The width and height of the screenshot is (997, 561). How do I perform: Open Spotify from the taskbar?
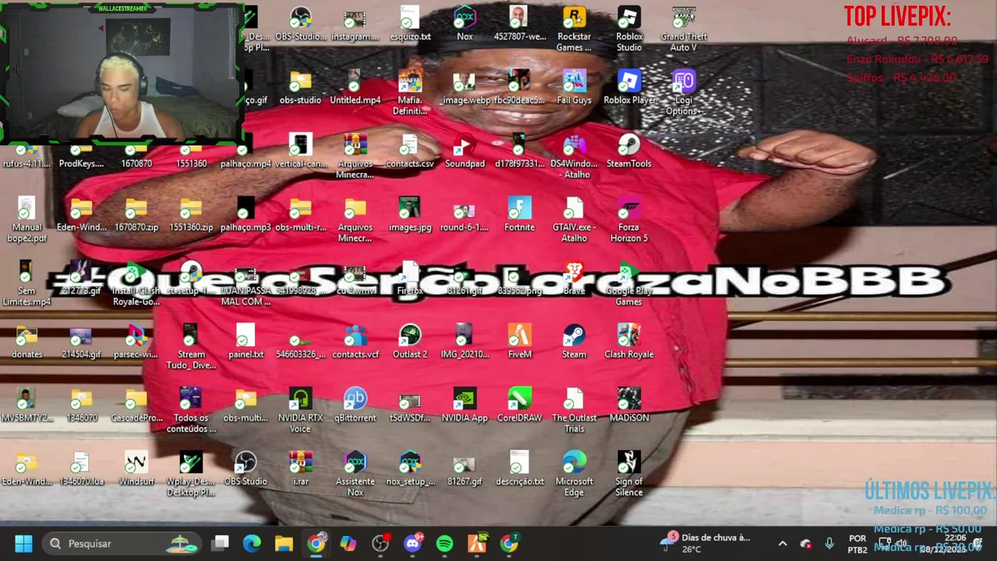(x=445, y=543)
